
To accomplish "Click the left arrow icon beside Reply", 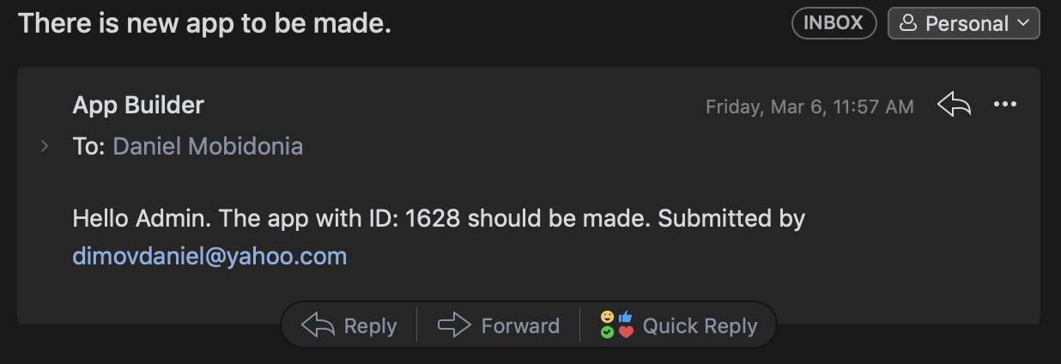I will pyautogui.click(x=318, y=325).
